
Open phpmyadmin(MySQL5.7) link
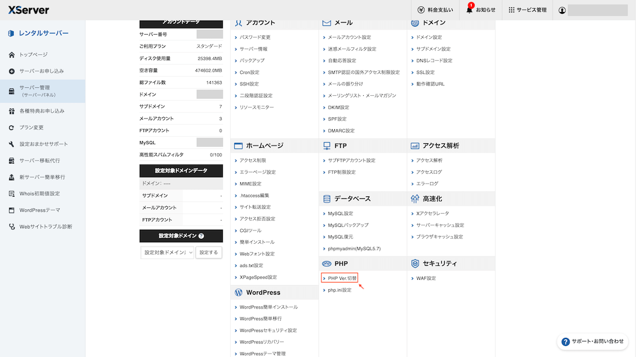pos(354,249)
